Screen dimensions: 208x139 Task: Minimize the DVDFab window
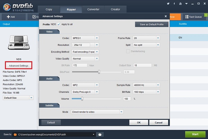[192, 4]
